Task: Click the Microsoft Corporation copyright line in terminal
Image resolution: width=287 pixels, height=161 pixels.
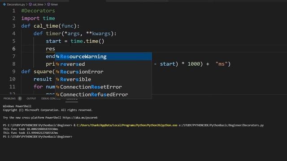Action: click(48, 110)
